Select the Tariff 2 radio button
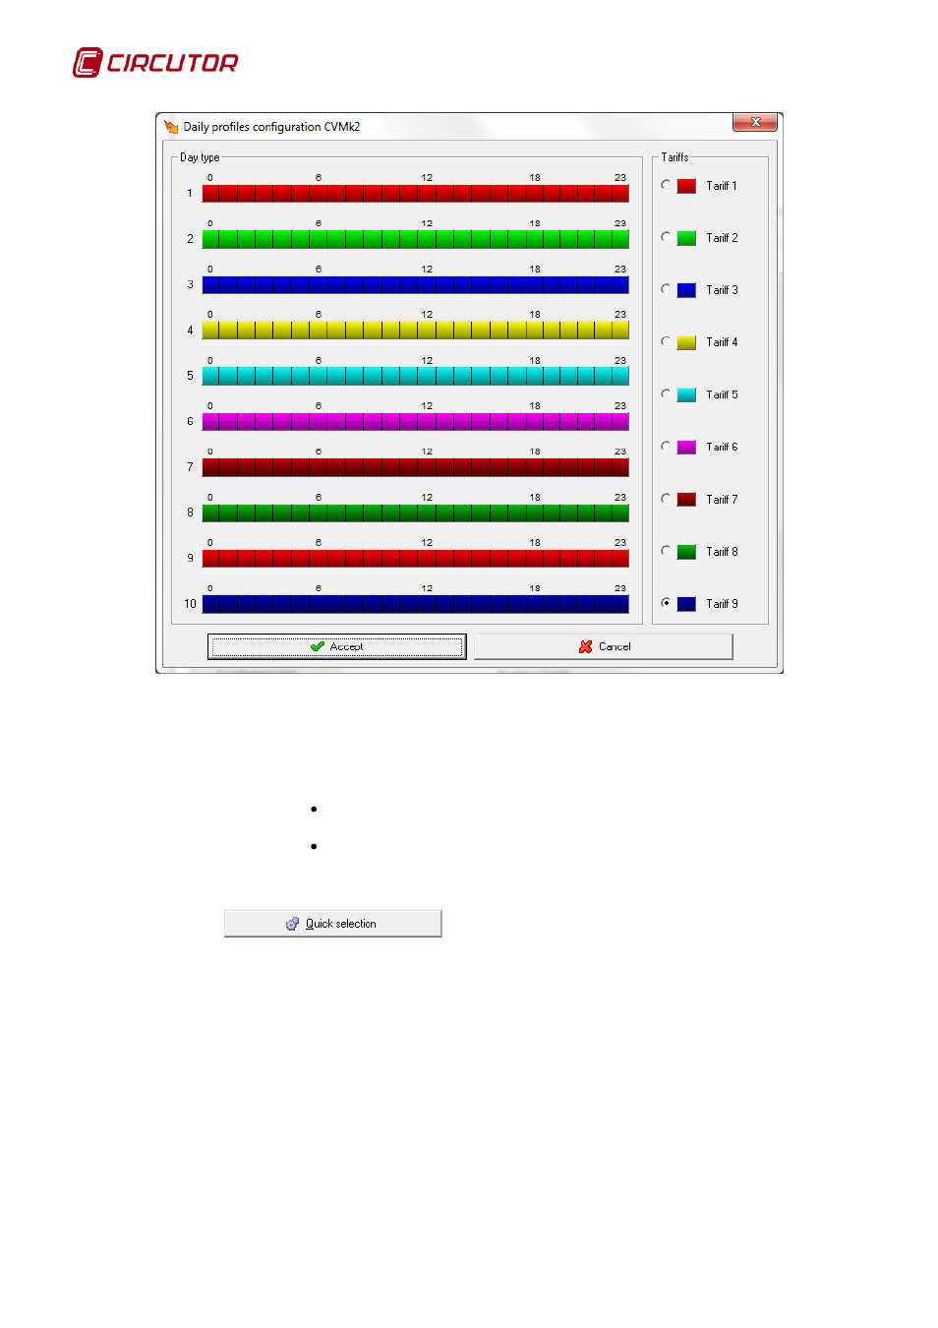Screen dimensions: 938x1328 666,237
